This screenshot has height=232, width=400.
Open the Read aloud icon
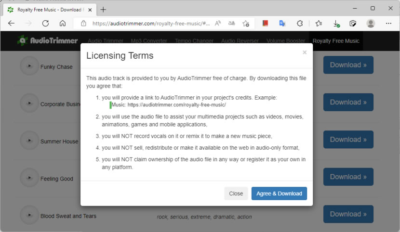(218, 24)
